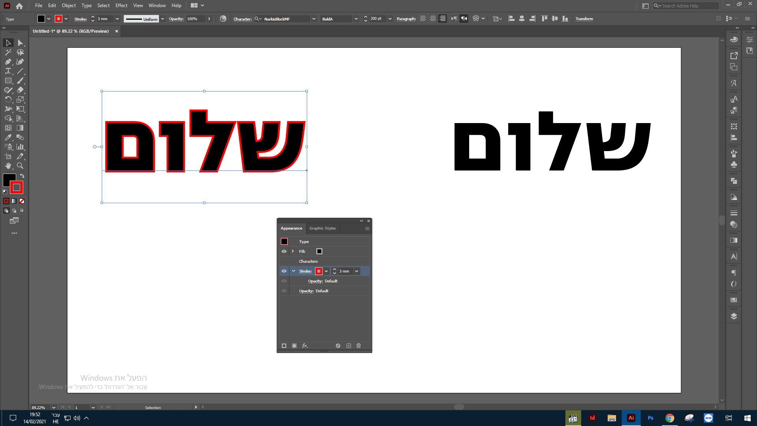
Task: Select the Zoom tool
Action: click(20, 166)
